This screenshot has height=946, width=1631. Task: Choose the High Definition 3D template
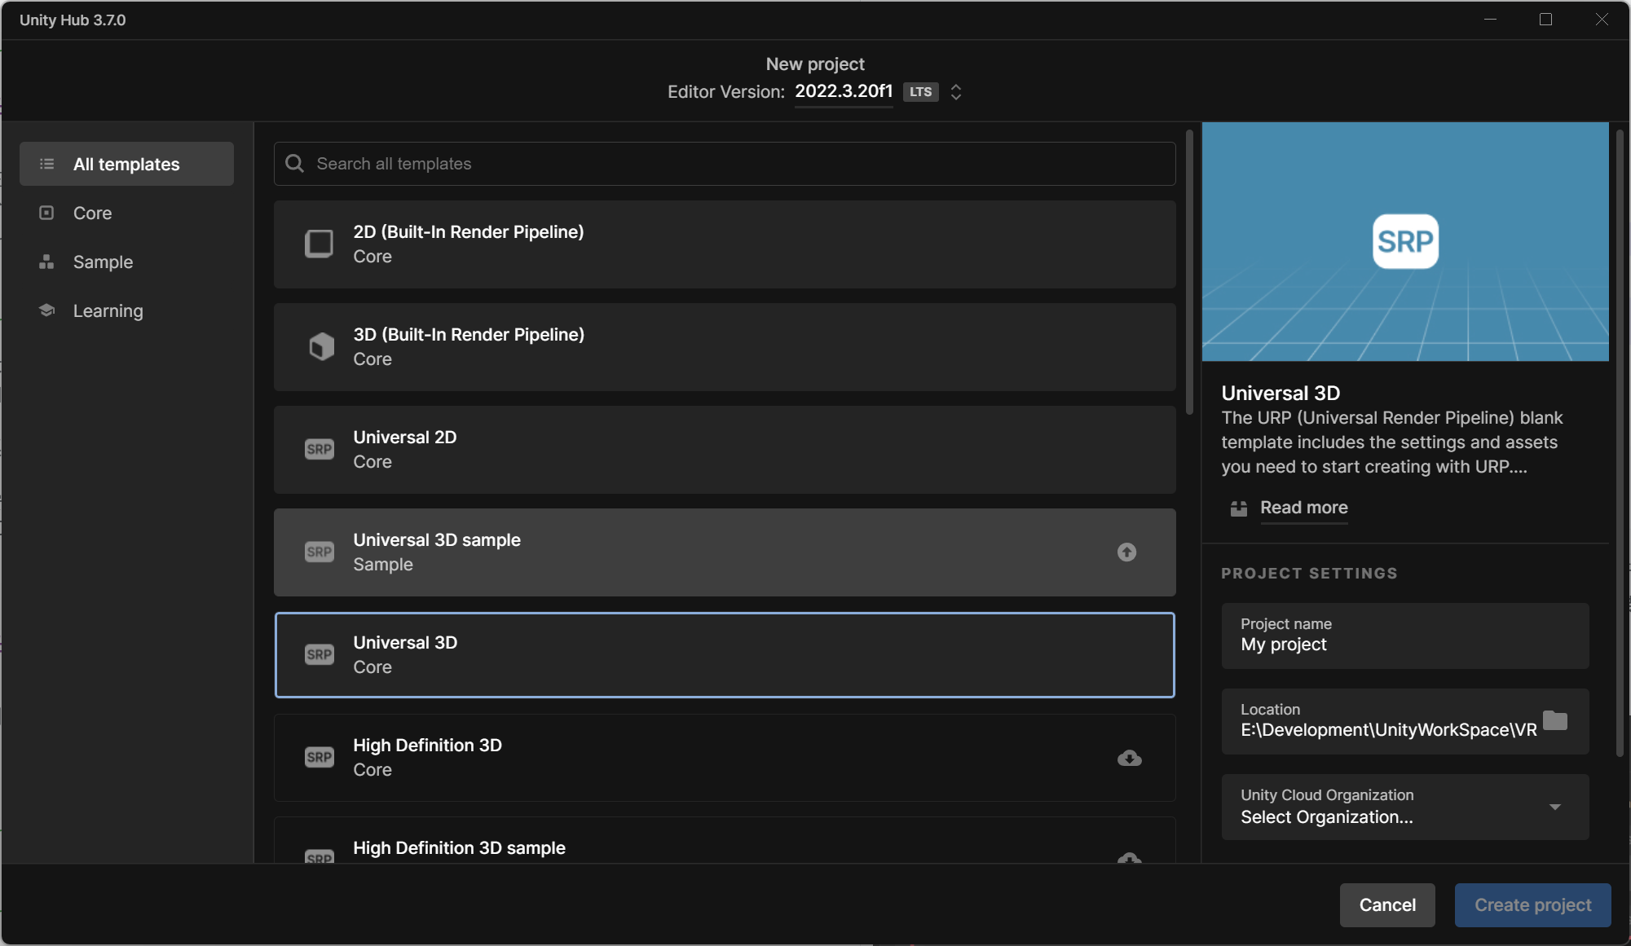725,757
